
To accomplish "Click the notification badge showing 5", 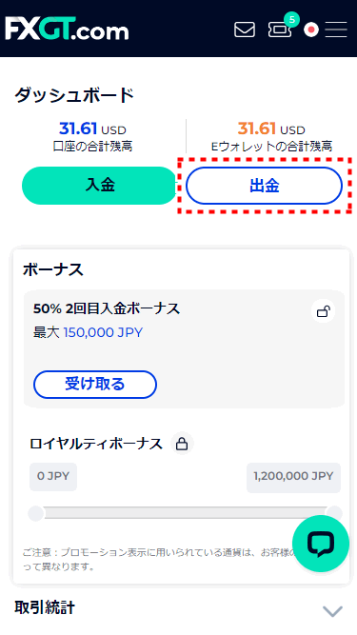I will coord(291,19).
